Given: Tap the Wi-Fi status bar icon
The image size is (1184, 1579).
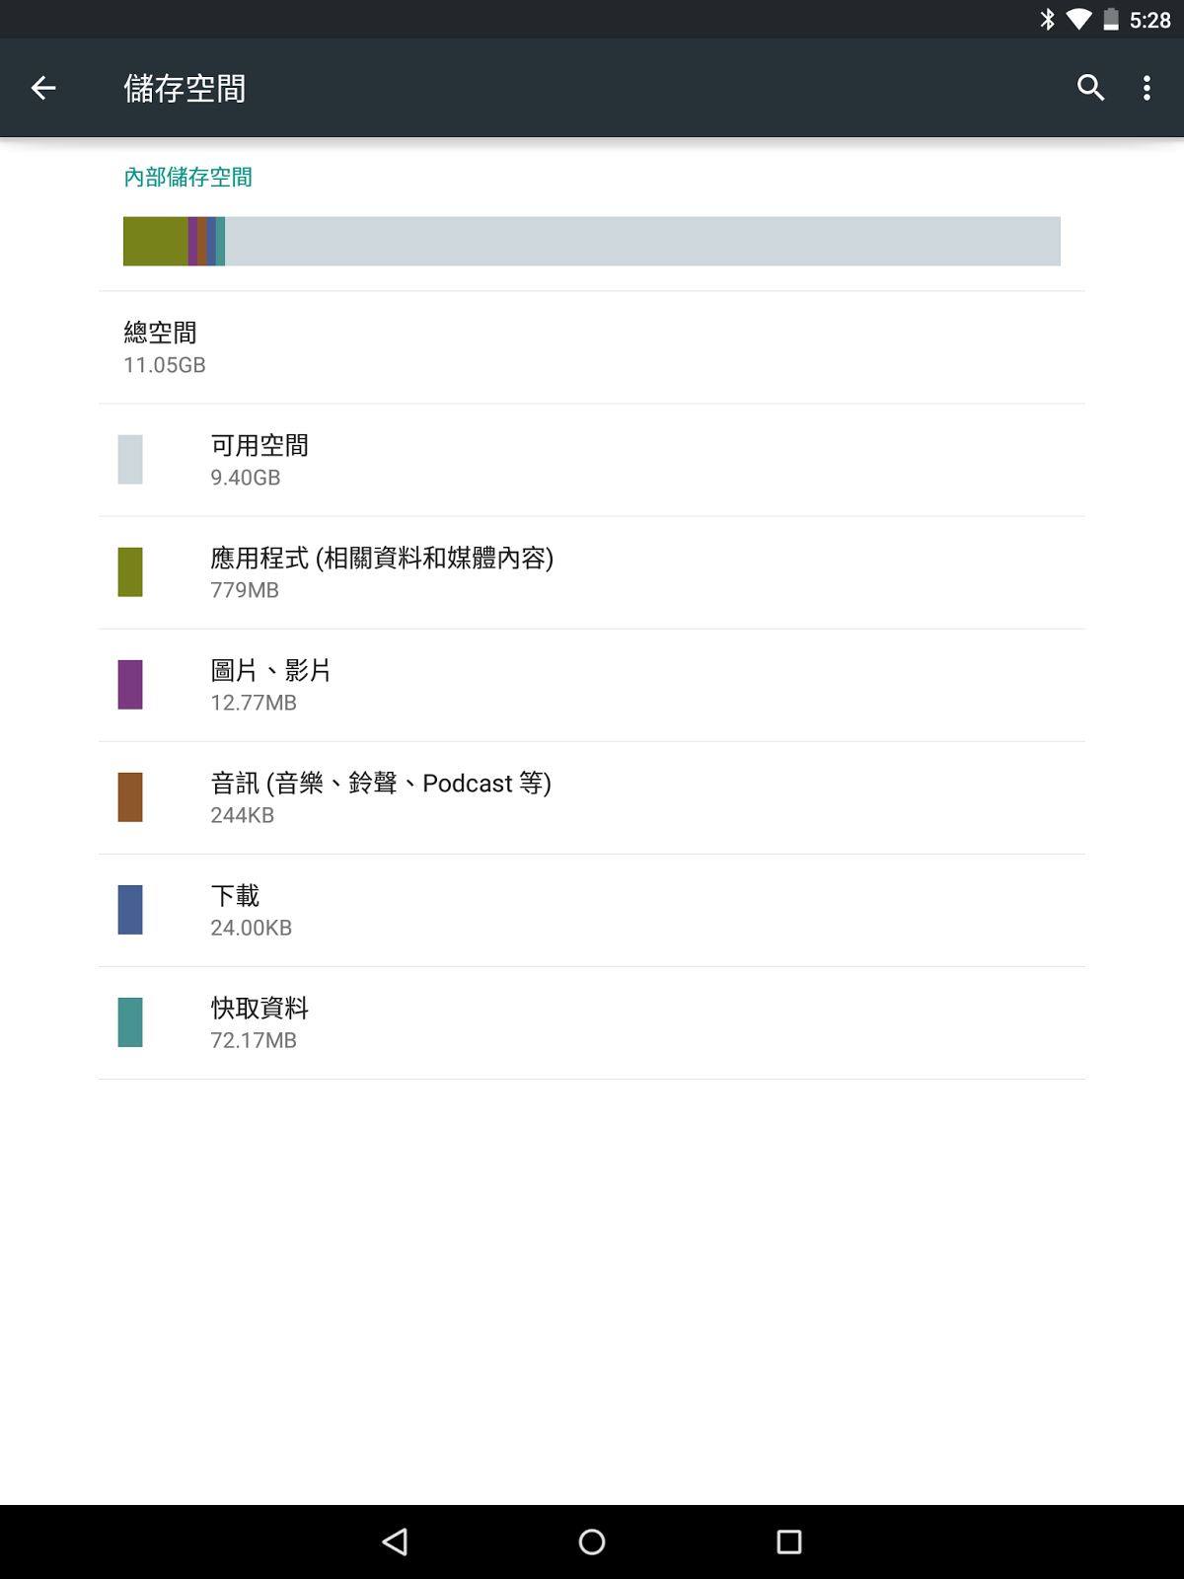Looking at the screenshot, I should coord(1078,20).
